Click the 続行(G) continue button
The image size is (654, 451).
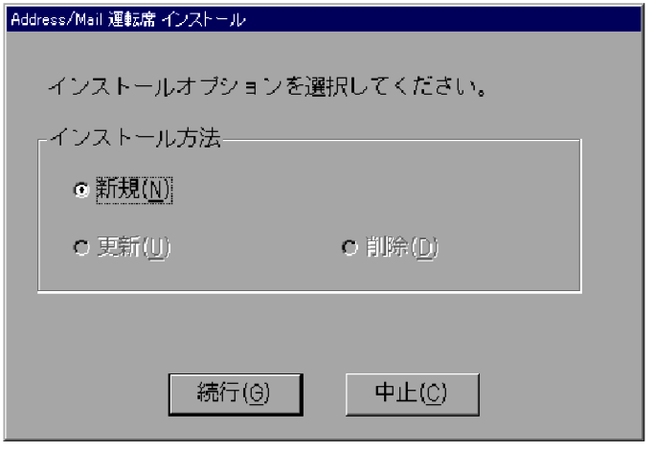236,395
